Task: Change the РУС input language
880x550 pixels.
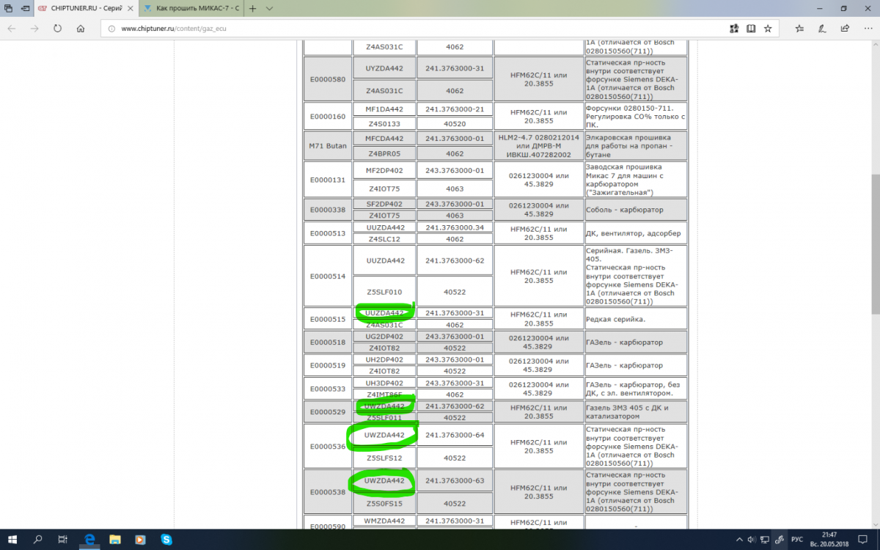Action: (798, 540)
